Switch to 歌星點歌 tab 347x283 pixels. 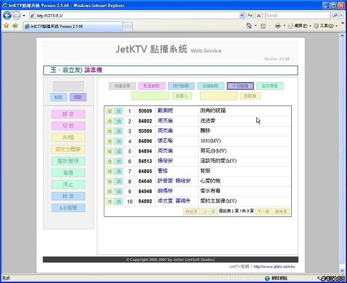pyautogui.click(x=152, y=86)
